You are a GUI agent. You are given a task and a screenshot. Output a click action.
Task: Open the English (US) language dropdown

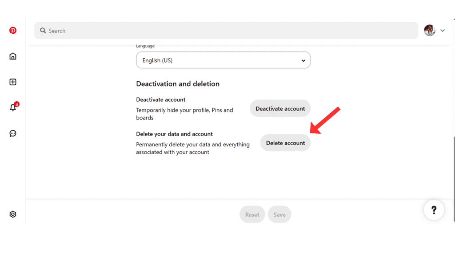click(x=223, y=60)
